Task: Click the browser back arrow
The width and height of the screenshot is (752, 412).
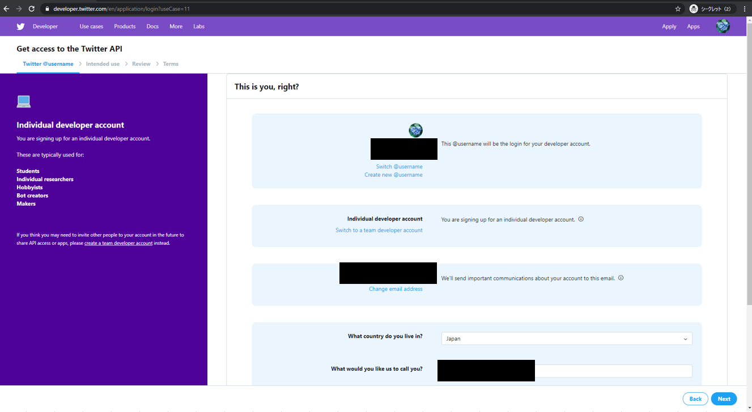Action: 7,9
